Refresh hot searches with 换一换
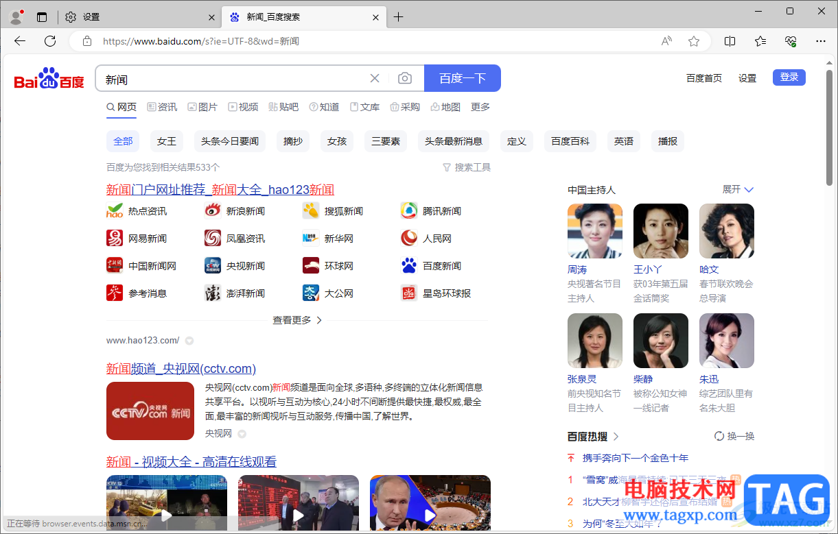 (x=734, y=436)
